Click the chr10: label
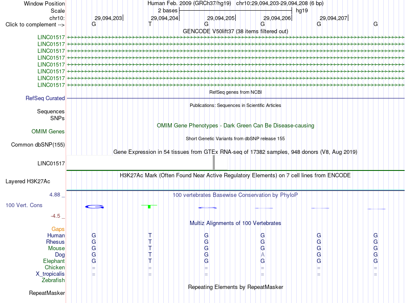This screenshot has height=303, width=405. tap(57, 18)
